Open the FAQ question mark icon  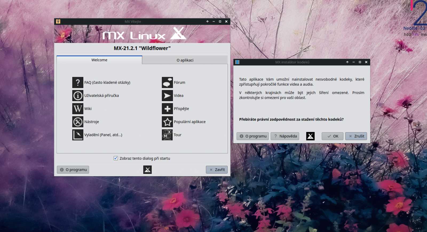[x=78, y=82]
